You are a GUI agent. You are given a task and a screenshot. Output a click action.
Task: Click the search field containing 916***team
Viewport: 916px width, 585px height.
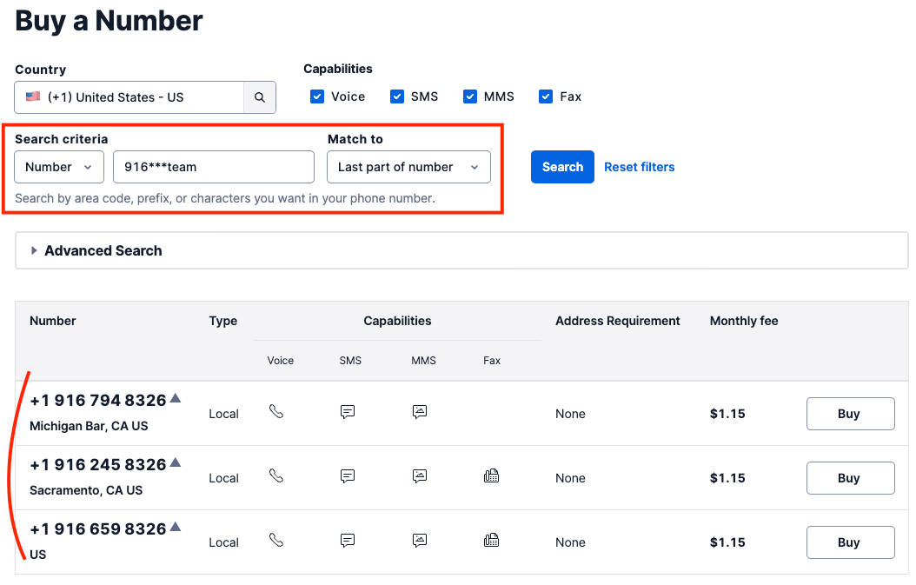214,167
